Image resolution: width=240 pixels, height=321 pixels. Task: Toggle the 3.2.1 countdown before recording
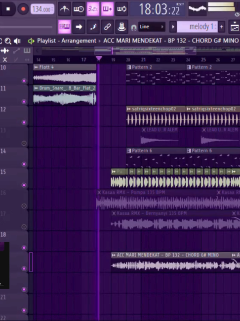click(x=93, y=9)
